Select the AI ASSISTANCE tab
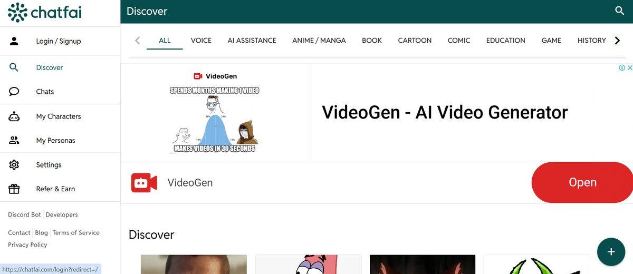Screen dimensions: 633x274 click(x=252, y=41)
